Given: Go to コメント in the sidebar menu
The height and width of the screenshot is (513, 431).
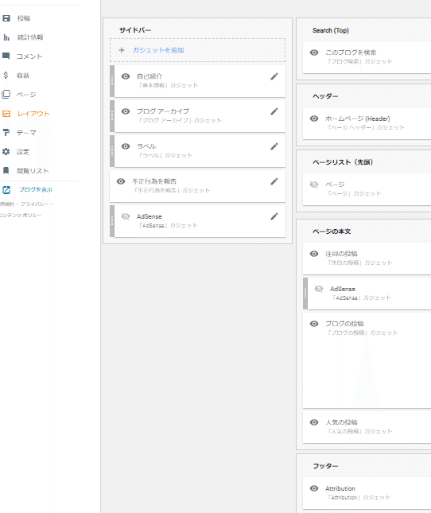Looking at the screenshot, I should pyautogui.click(x=29, y=56).
